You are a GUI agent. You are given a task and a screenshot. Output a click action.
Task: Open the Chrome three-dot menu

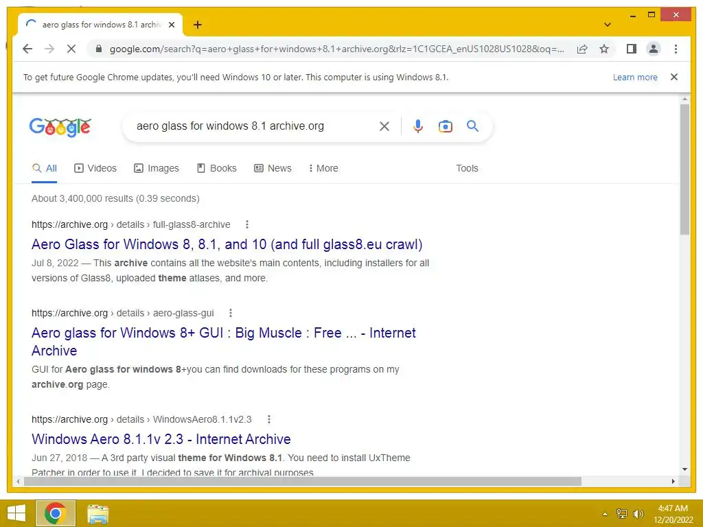click(676, 49)
